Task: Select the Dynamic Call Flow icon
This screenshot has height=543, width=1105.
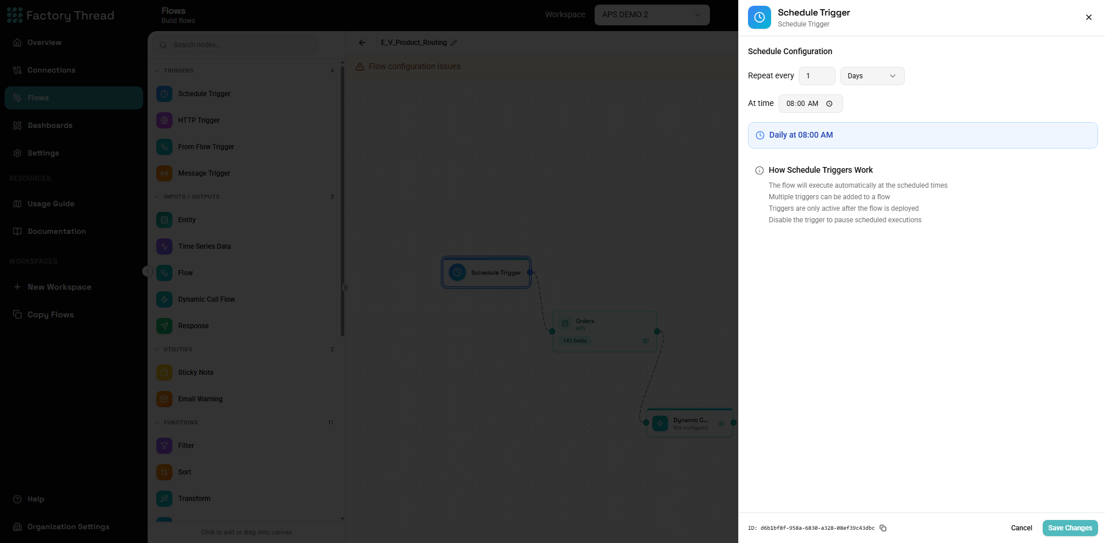Action: pos(164,299)
